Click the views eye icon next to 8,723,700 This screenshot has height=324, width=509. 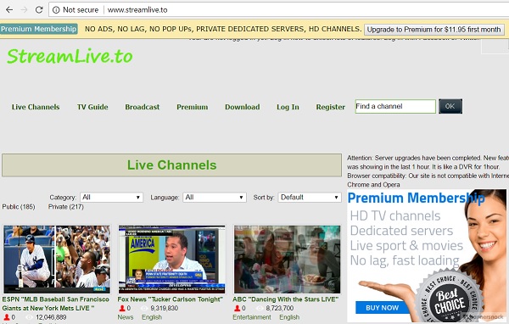pyautogui.click(x=260, y=309)
